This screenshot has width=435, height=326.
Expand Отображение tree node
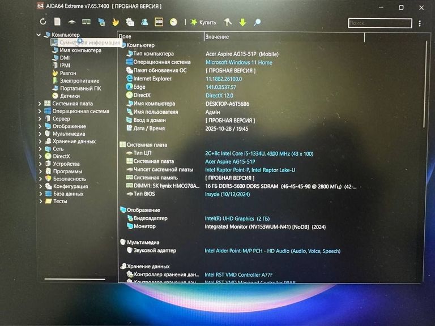(40, 126)
